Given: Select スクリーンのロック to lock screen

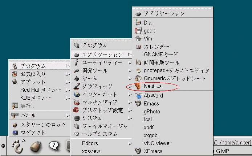Looking at the screenshot, I should (x=40, y=125).
